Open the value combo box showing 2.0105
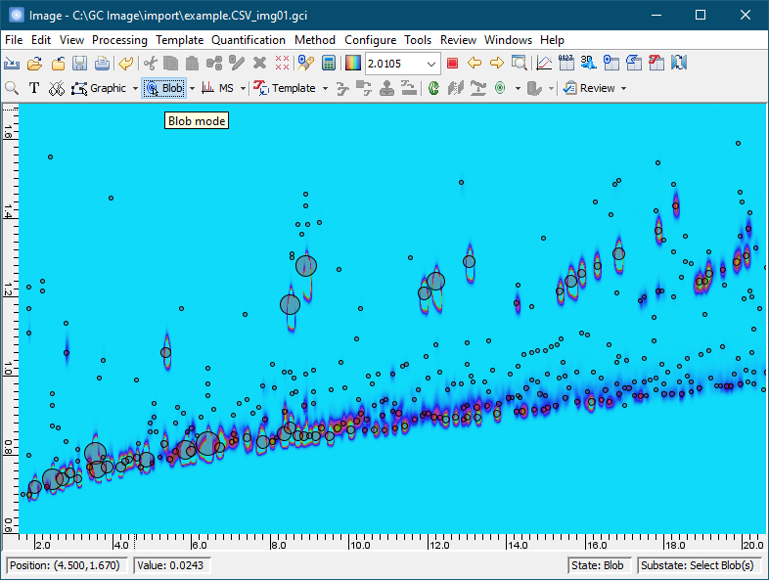Image resolution: width=769 pixels, height=580 pixels. click(x=432, y=64)
